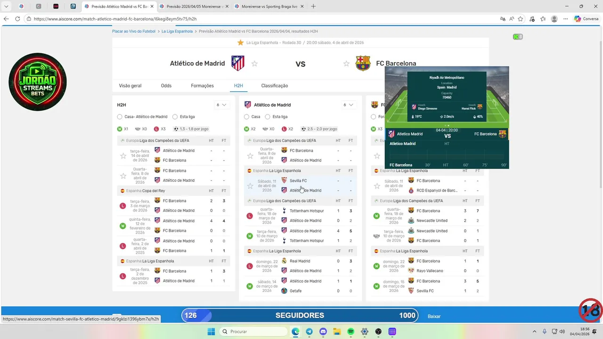Click Atlético de Madrid crest in header
Image resolution: width=603 pixels, height=339 pixels.
(x=238, y=63)
